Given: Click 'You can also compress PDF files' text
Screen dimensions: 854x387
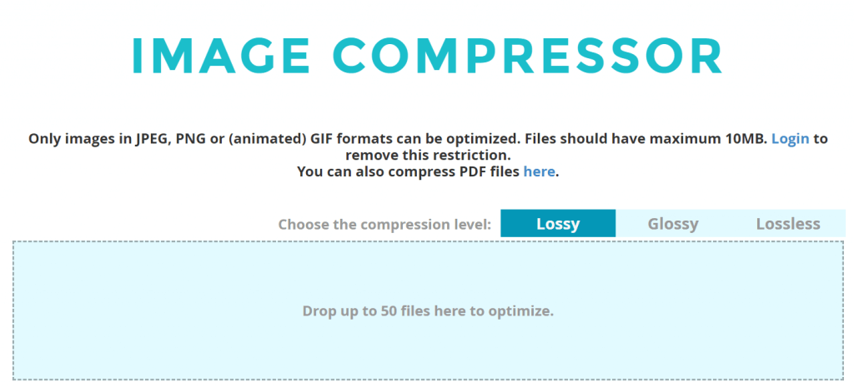Looking at the screenshot, I should 408,171.
